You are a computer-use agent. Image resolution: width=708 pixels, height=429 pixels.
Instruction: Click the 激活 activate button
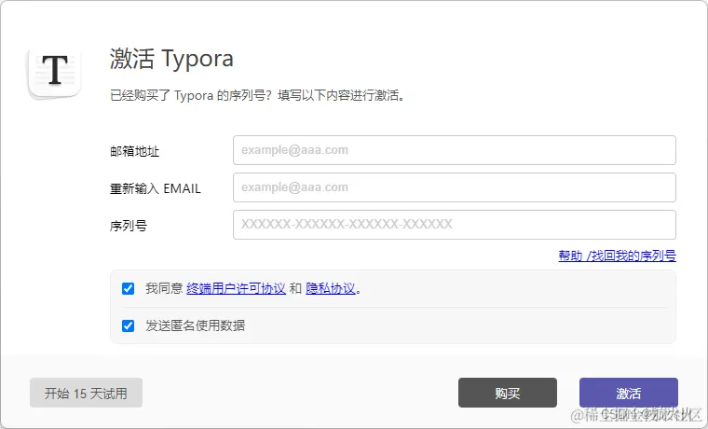point(629,393)
